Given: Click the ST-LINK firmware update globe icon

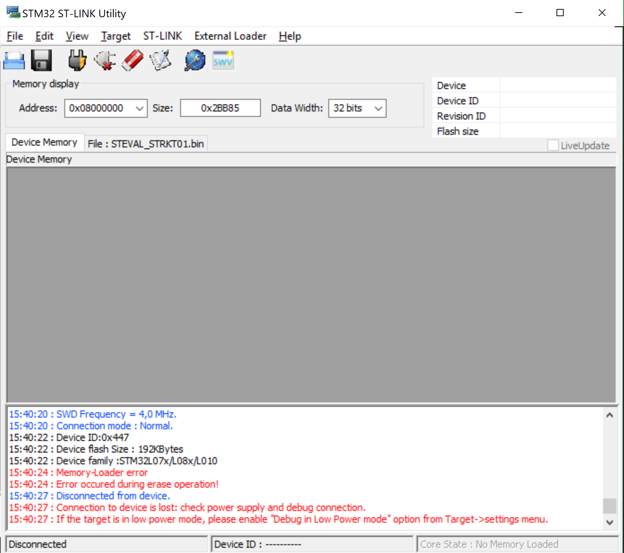Looking at the screenshot, I should (195, 60).
